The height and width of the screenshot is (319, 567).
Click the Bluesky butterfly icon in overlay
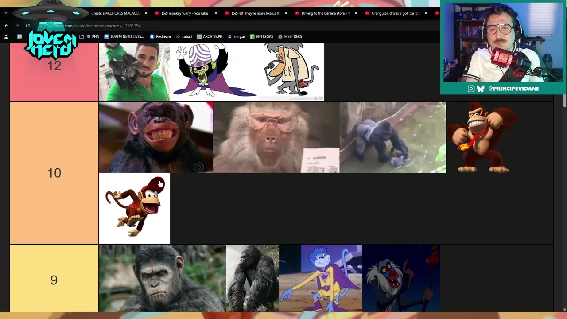click(x=481, y=89)
